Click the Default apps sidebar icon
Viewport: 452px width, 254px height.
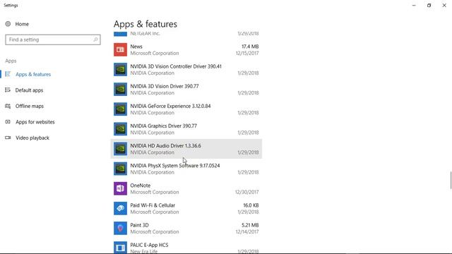tap(8, 90)
